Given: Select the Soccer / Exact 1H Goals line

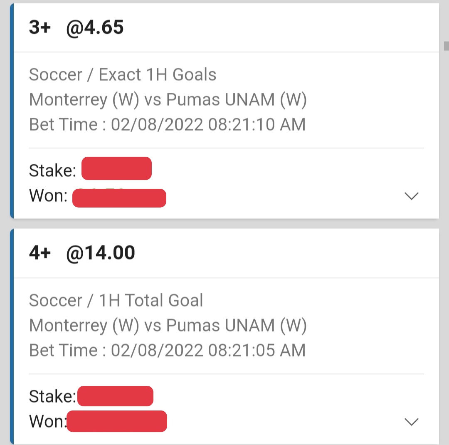Looking at the screenshot, I should 123,75.
